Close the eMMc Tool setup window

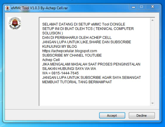153,7
